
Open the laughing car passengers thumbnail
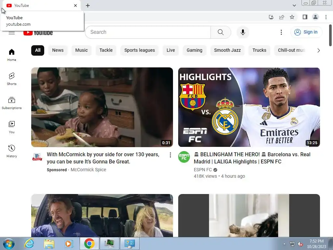pyautogui.click(x=102, y=215)
